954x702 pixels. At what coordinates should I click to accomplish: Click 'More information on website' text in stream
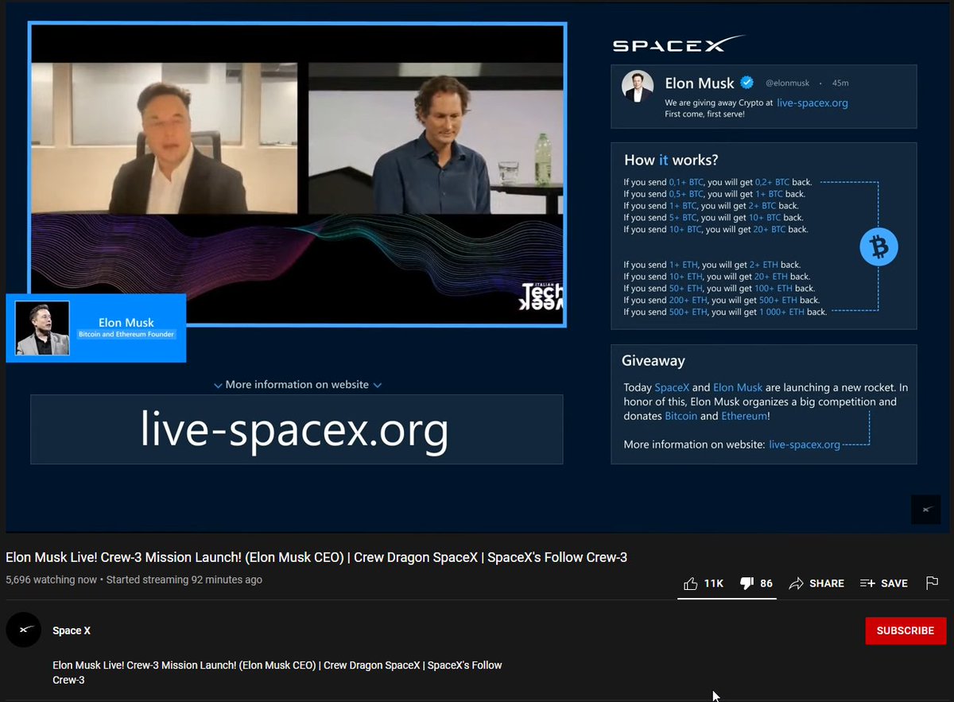coord(297,384)
